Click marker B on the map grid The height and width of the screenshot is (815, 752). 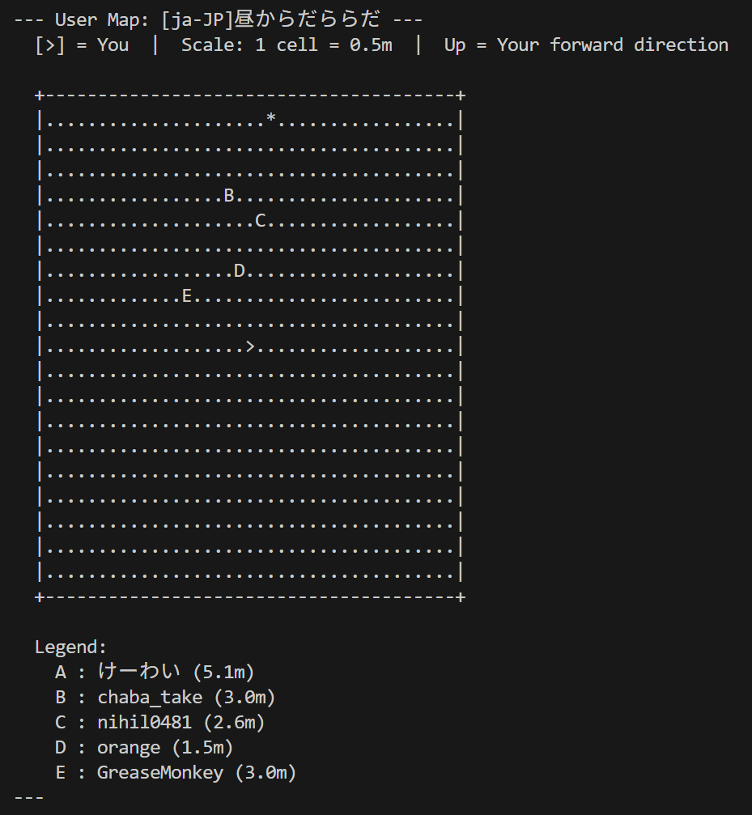[x=229, y=195]
